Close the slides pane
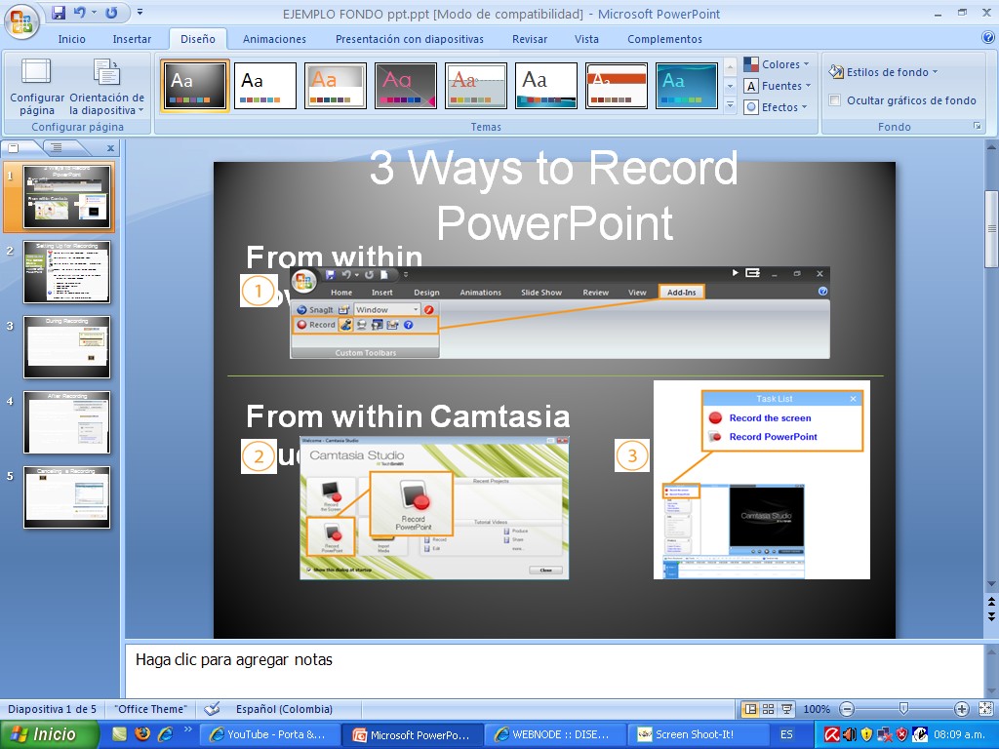Image resolution: width=999 pixels, height=749 pixels. coord(110,148)
